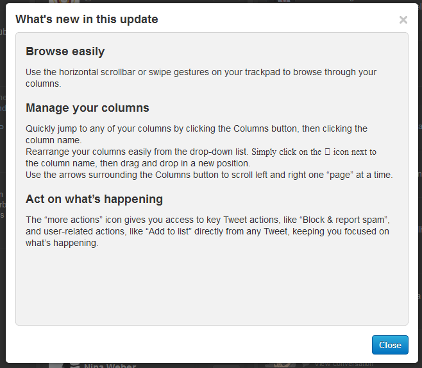Click the Manage your columns heading
Image resolution: width=422 pixels, height=368 pixels.
pos(87,108)
